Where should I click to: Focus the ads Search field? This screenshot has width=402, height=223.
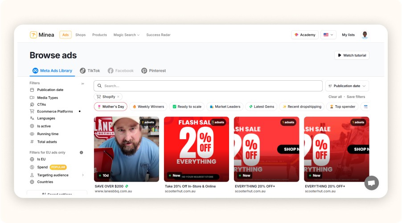point(208,86)
